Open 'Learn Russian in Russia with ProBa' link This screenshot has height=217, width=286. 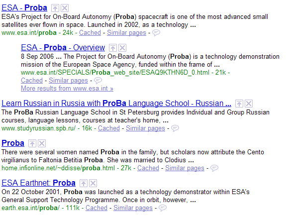116,104
